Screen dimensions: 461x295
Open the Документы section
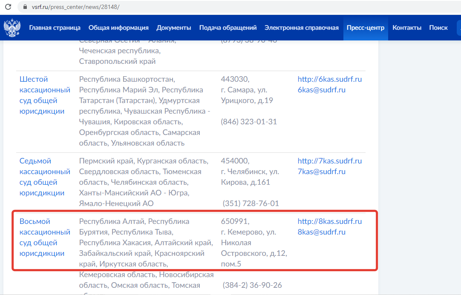click(173, 27)
